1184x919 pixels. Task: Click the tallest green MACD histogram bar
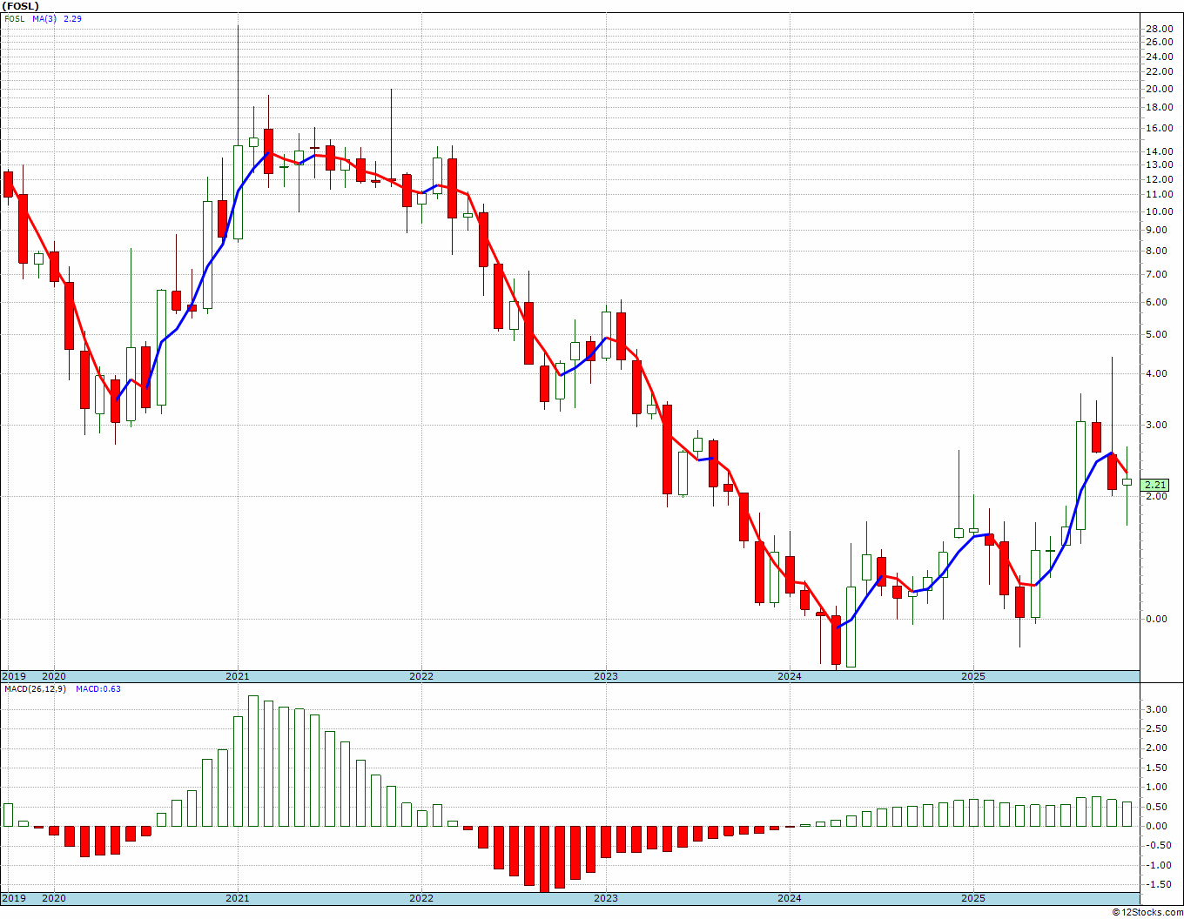click(253, 761)
